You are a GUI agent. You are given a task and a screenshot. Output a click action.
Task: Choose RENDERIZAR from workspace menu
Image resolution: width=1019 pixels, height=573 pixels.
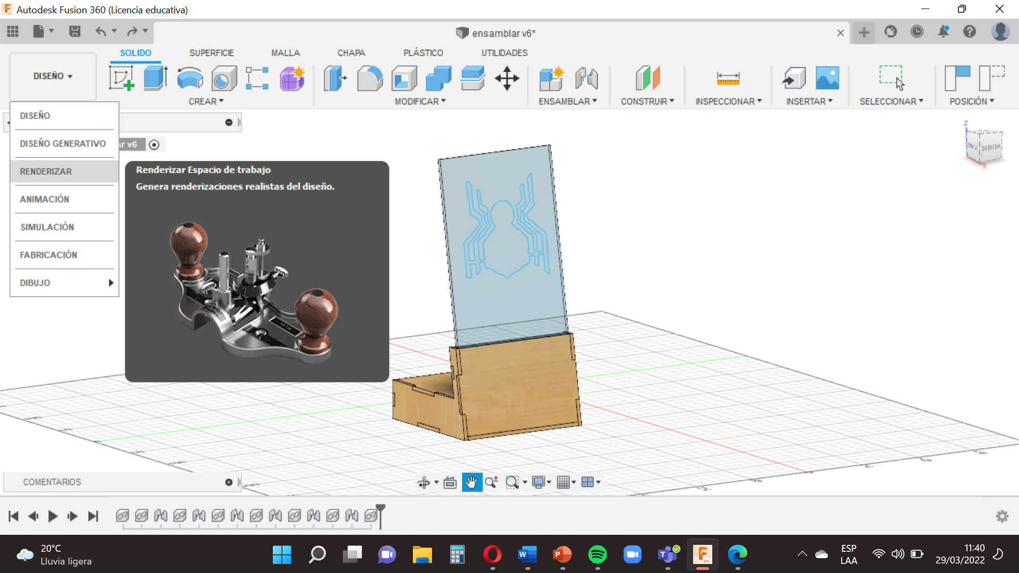64,171
